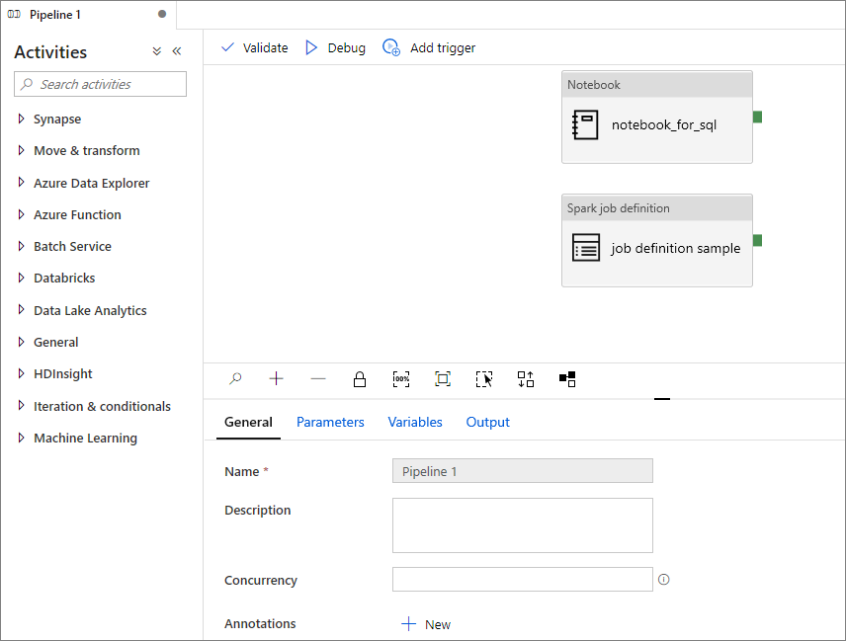
Task: Click the Validate button
Action: point(255,48)
